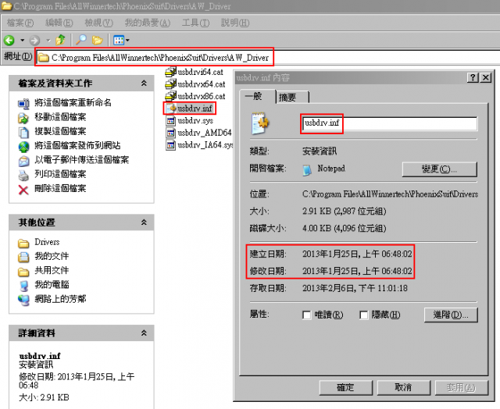Select the usbdrv_IA64.sys file
Screen dimensions: 500x409
200,145
